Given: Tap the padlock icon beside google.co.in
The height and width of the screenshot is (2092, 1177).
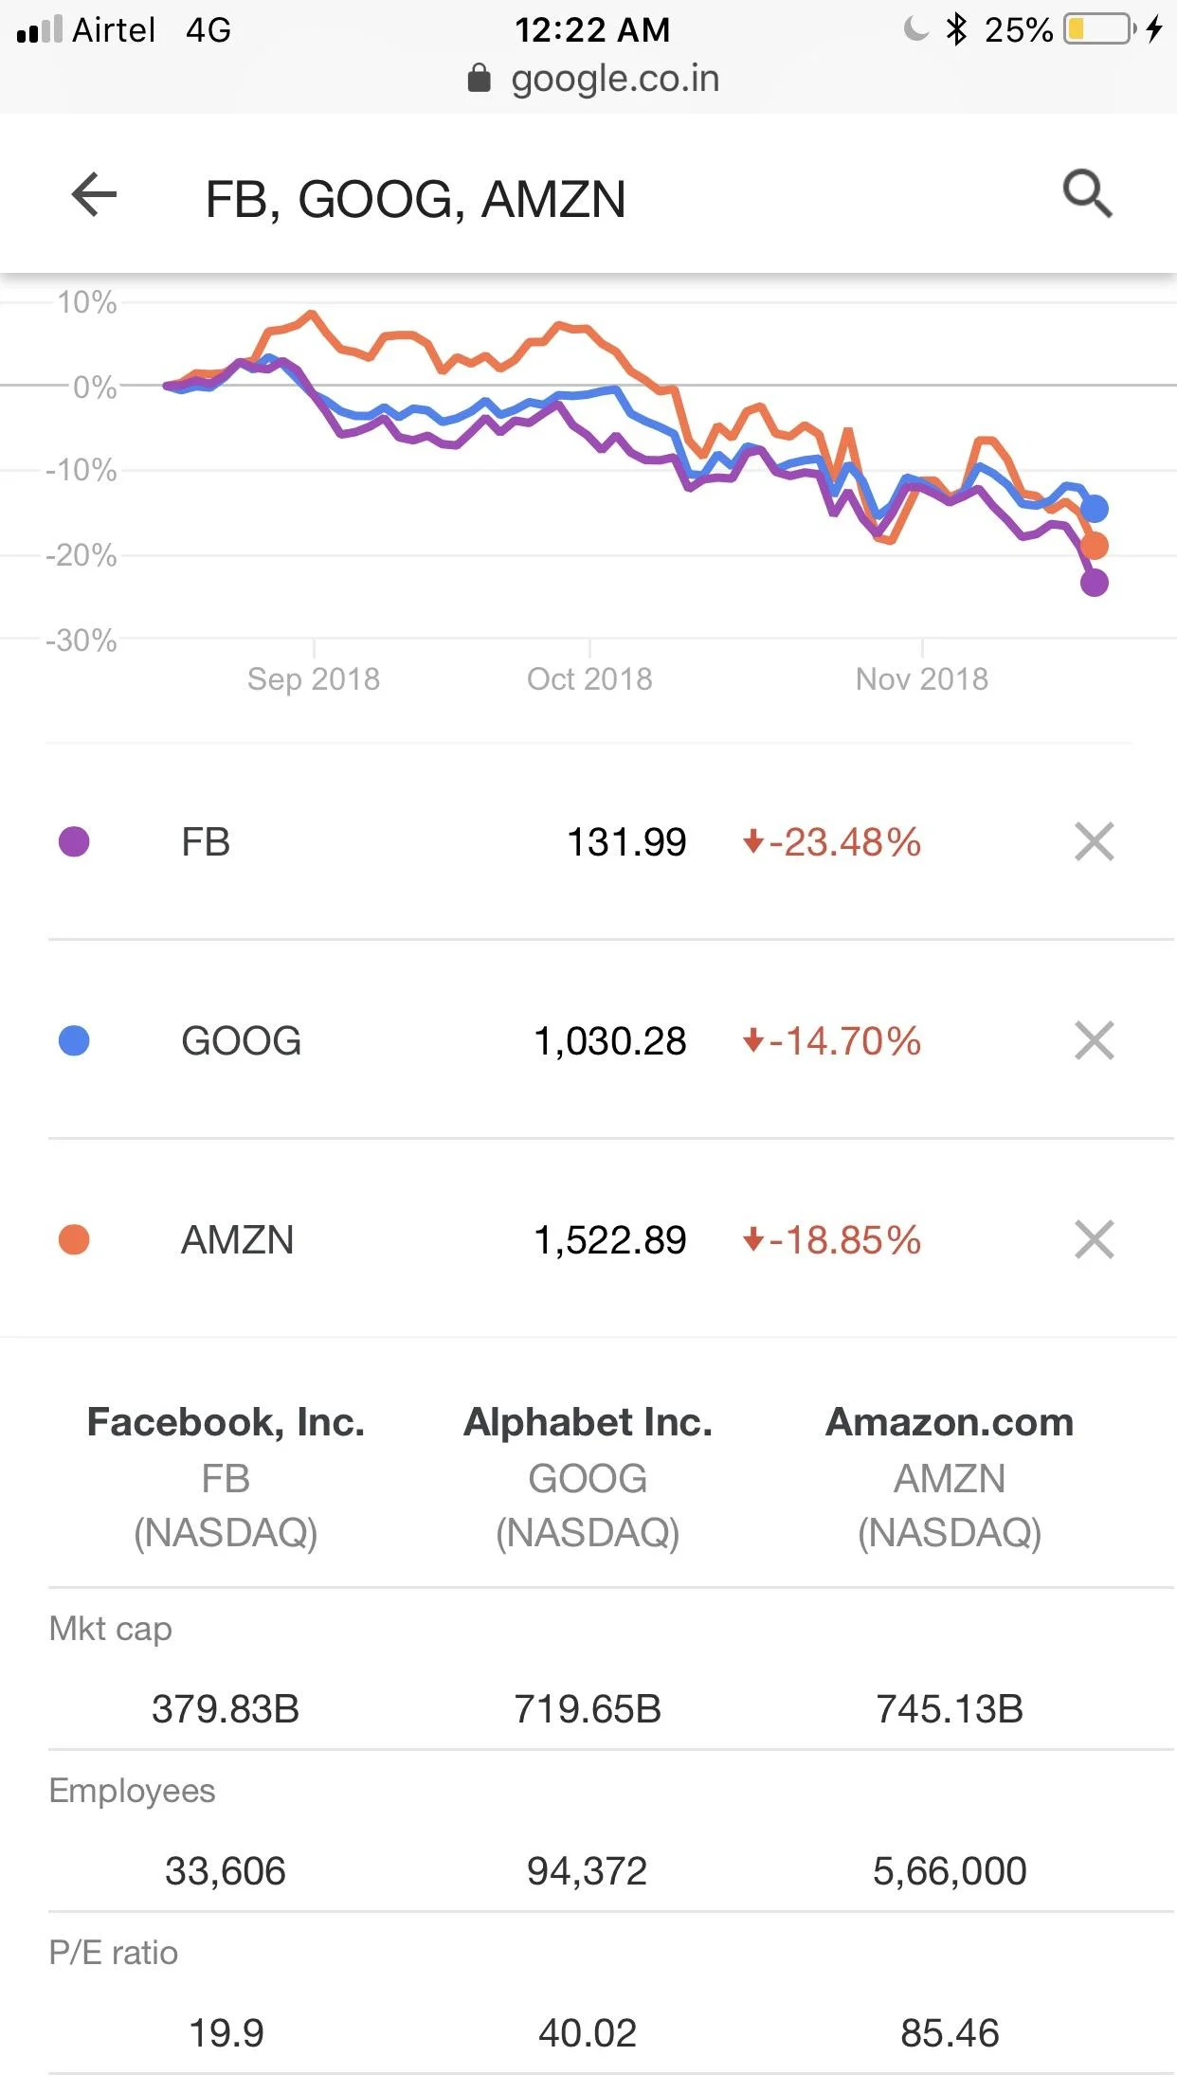Looking at the screenshot, I should [479, 78].
